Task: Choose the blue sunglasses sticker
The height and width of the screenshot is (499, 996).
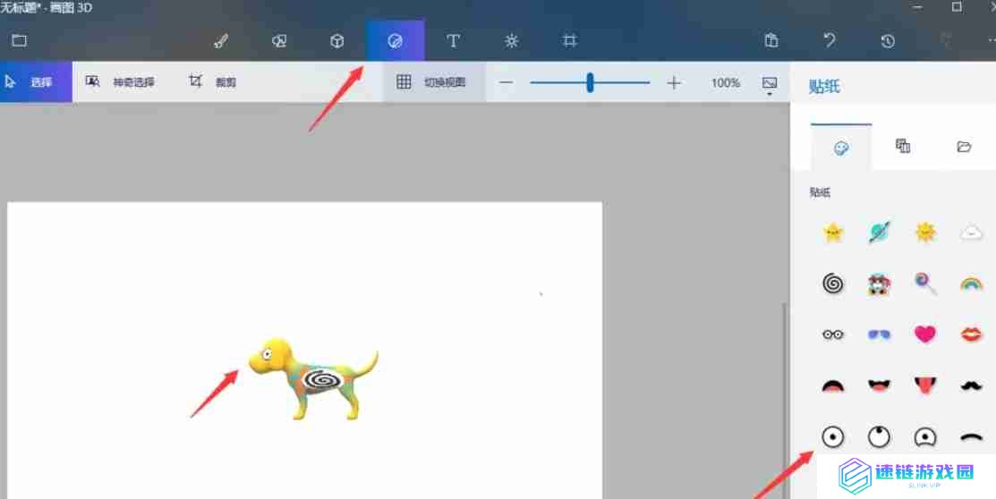Action: click(879, 334)
